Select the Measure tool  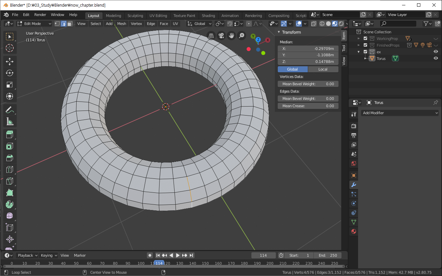(x=10, y=122)
